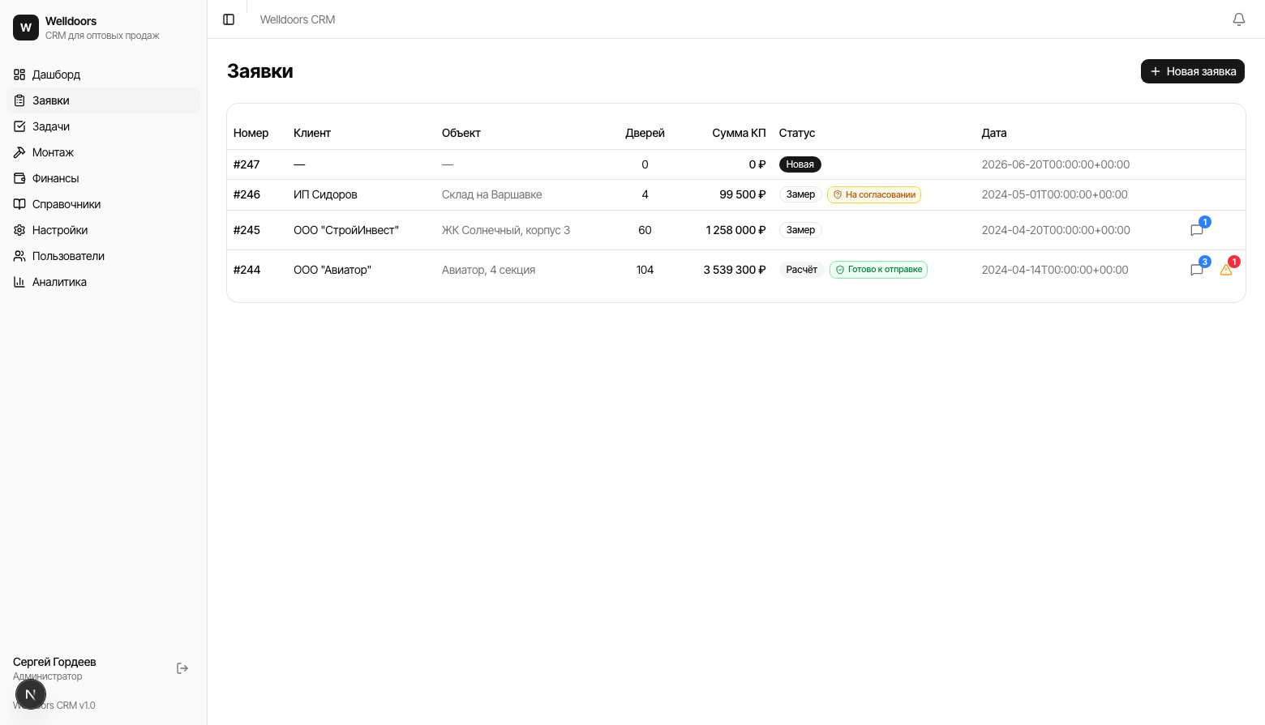The width and height of the screenshot is (1265, 725).
Task: Click object ЖК Солнечный, корпус 3
Action: [x=506, y=230]
